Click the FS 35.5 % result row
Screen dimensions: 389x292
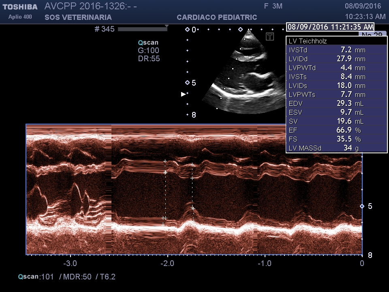click(336, 139)
